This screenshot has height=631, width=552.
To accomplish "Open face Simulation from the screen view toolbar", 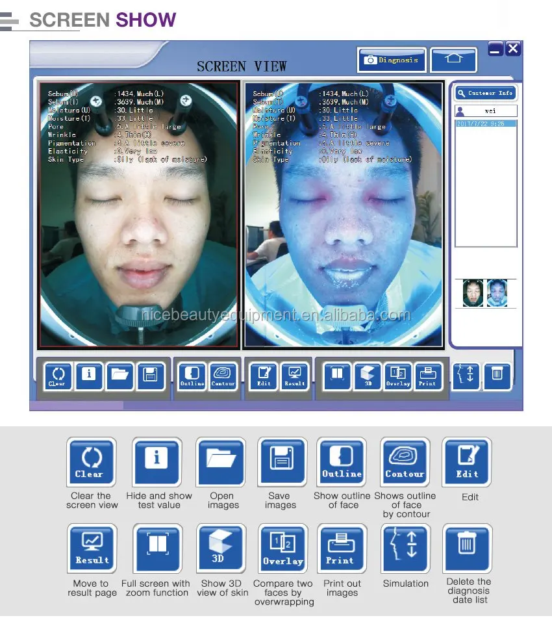I will (466, 376).
